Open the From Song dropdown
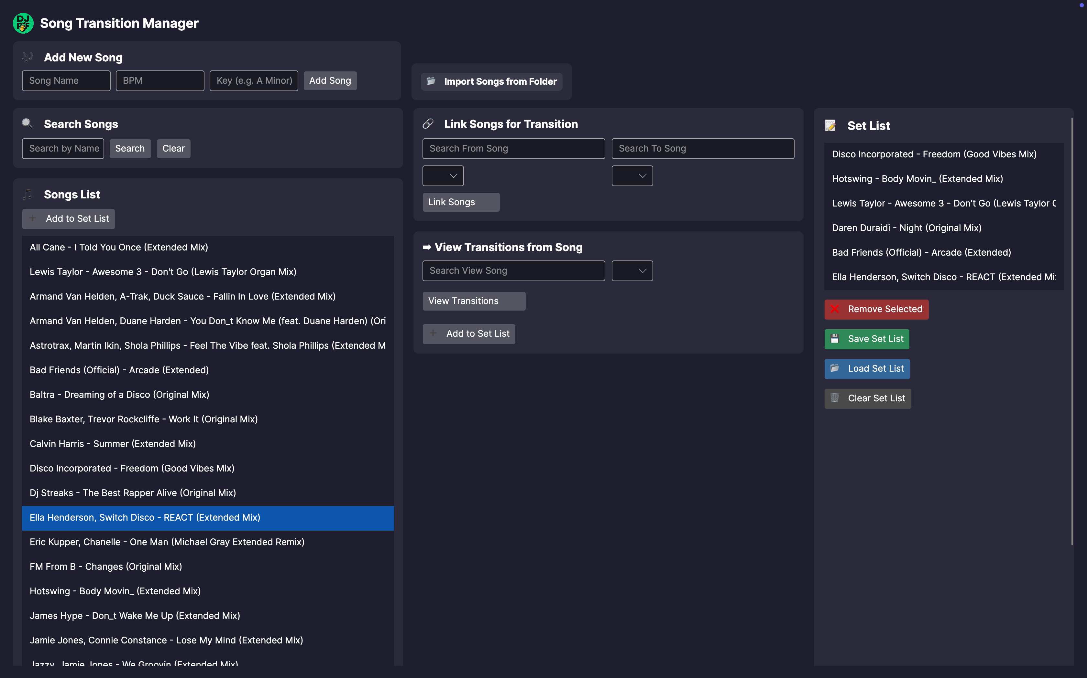 coord(443,176)
